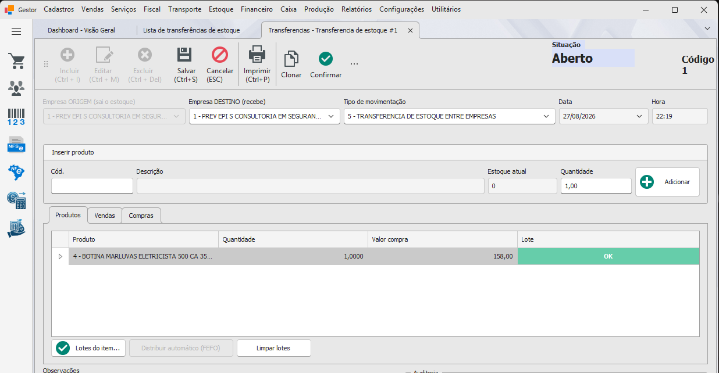Open the NFS-e sidebar icon

[x=16, y=144]
